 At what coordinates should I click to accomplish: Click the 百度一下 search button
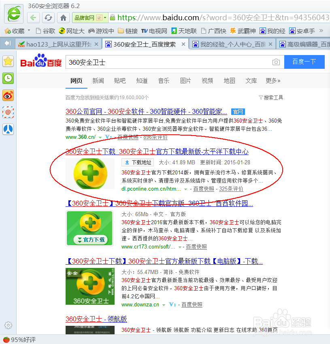(x=304, y=62)
